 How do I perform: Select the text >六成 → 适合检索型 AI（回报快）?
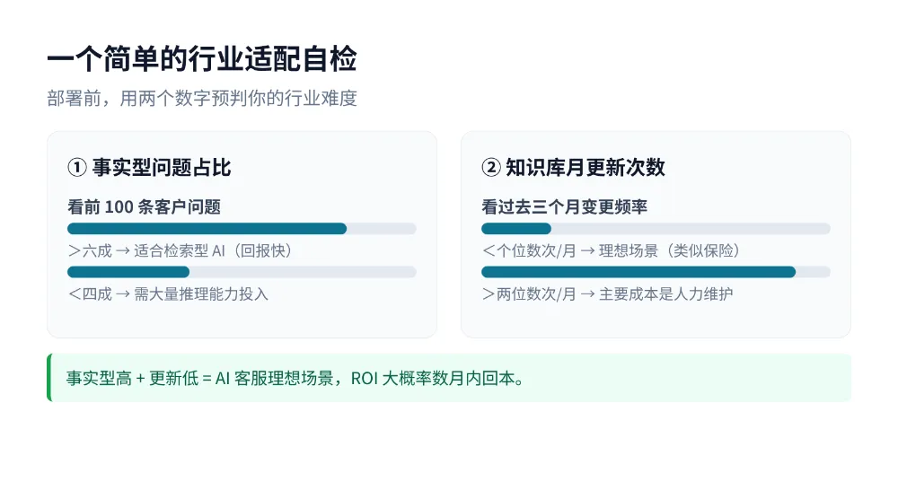click(180, 250)
